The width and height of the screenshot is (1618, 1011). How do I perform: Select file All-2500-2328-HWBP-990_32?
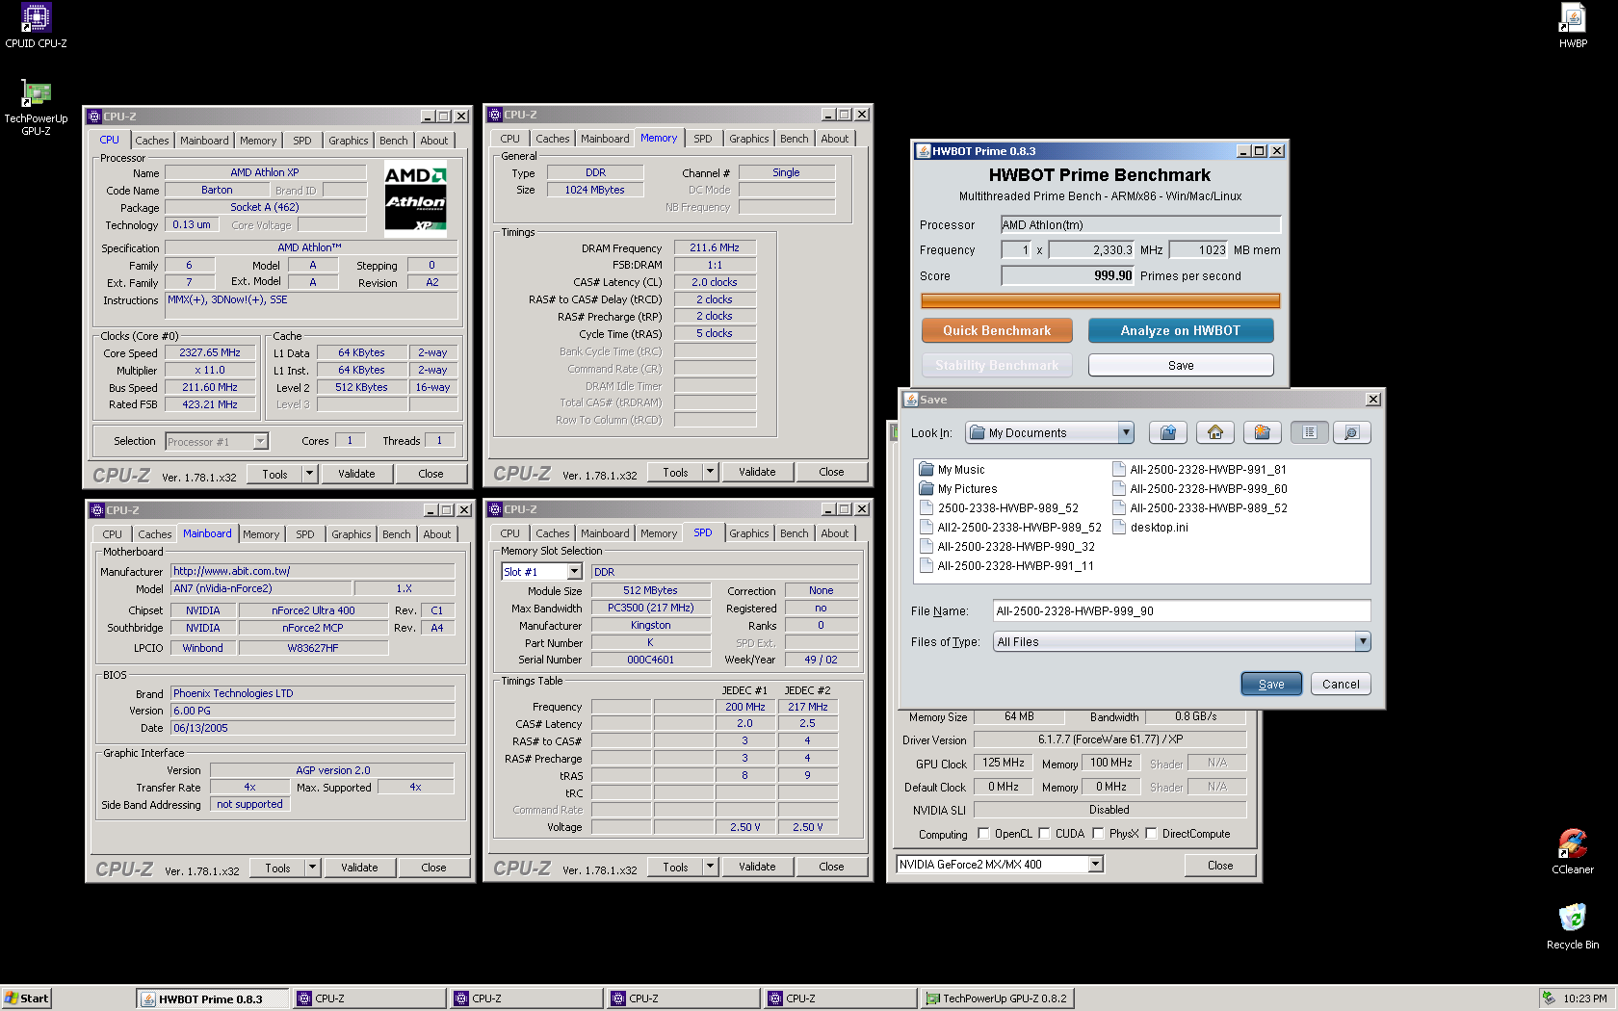coord(1006,547)
